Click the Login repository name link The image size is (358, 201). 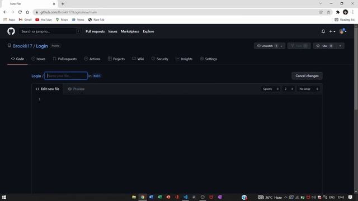pos(42,46)
